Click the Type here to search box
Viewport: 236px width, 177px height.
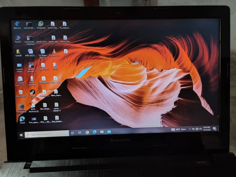47,134
